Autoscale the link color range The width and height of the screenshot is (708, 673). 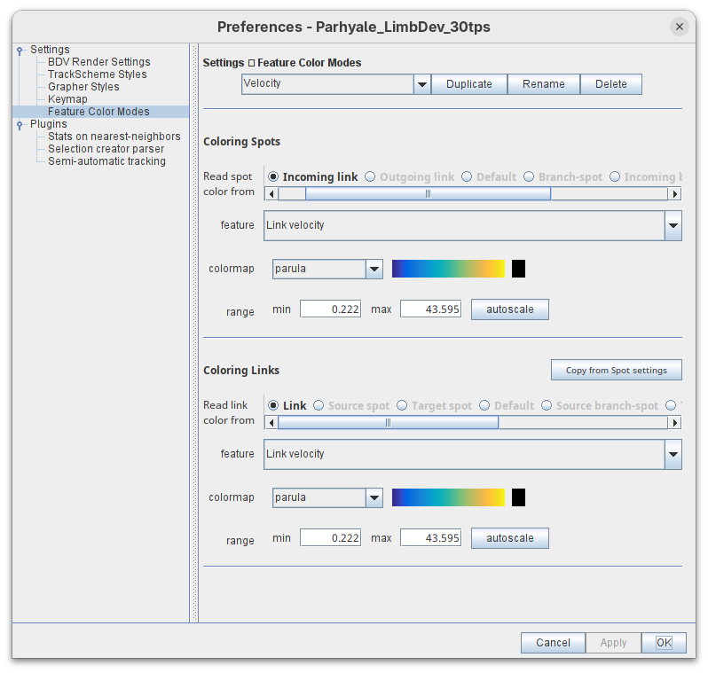tap(509, 538)
